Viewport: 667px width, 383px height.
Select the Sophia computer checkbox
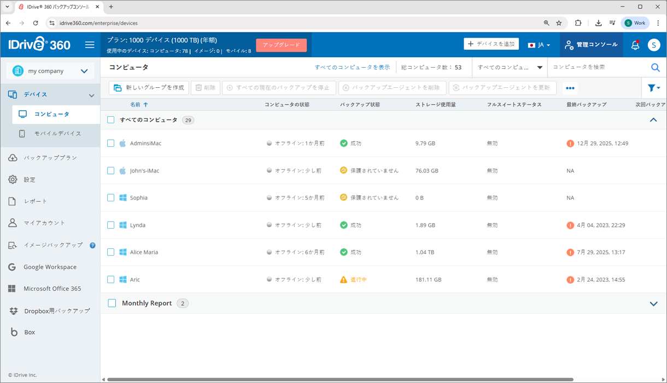[x=110, y=198]
